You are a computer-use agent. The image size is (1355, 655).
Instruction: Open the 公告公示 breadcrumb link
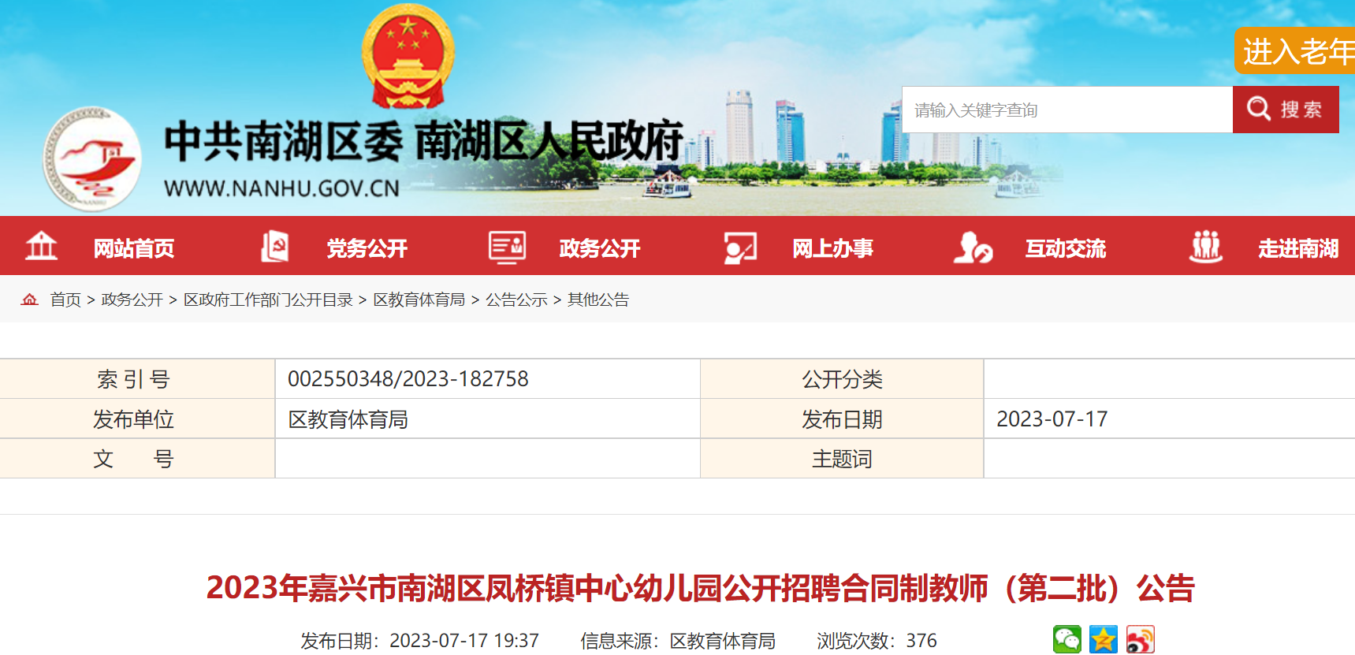pyautogui.click(x=516, y=300)
